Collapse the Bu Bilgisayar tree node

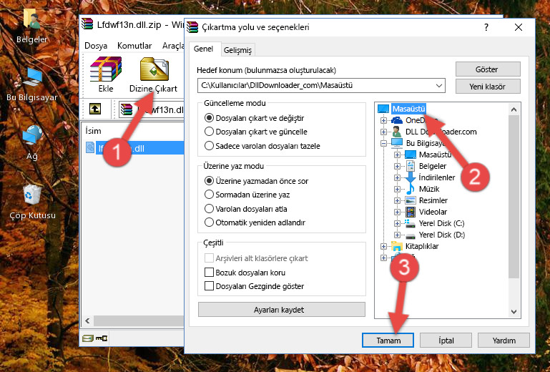(x=384, y=143)
